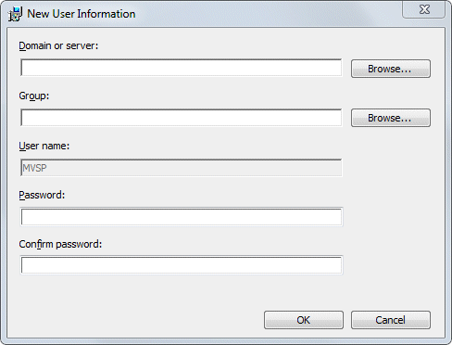
Task: Close the New User Information dialog
Action: (424, 9)
